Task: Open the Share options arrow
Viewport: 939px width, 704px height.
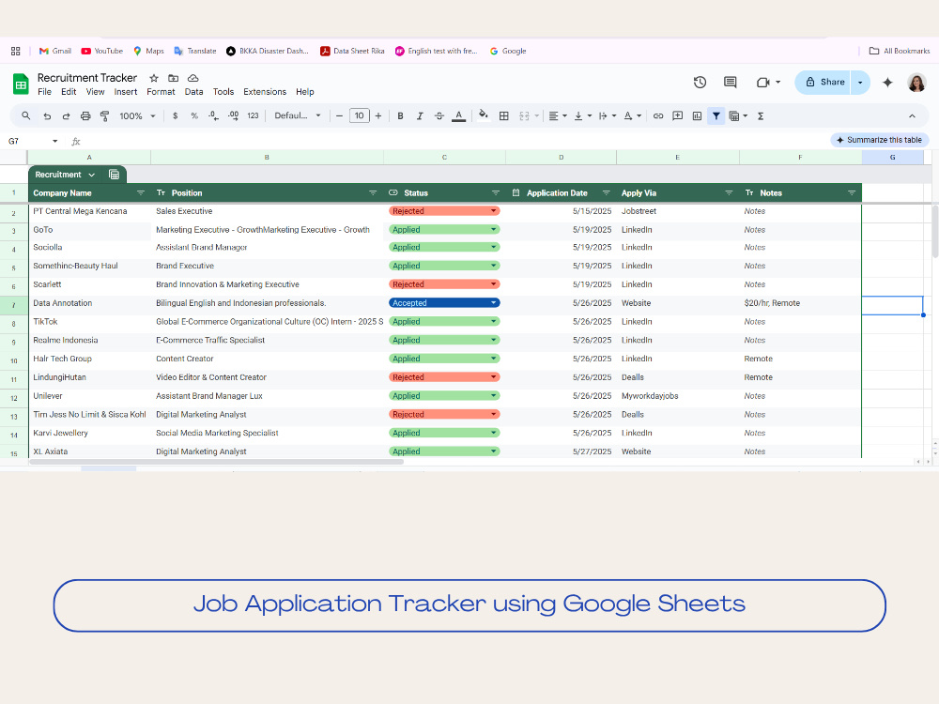Action: (860, 82)
